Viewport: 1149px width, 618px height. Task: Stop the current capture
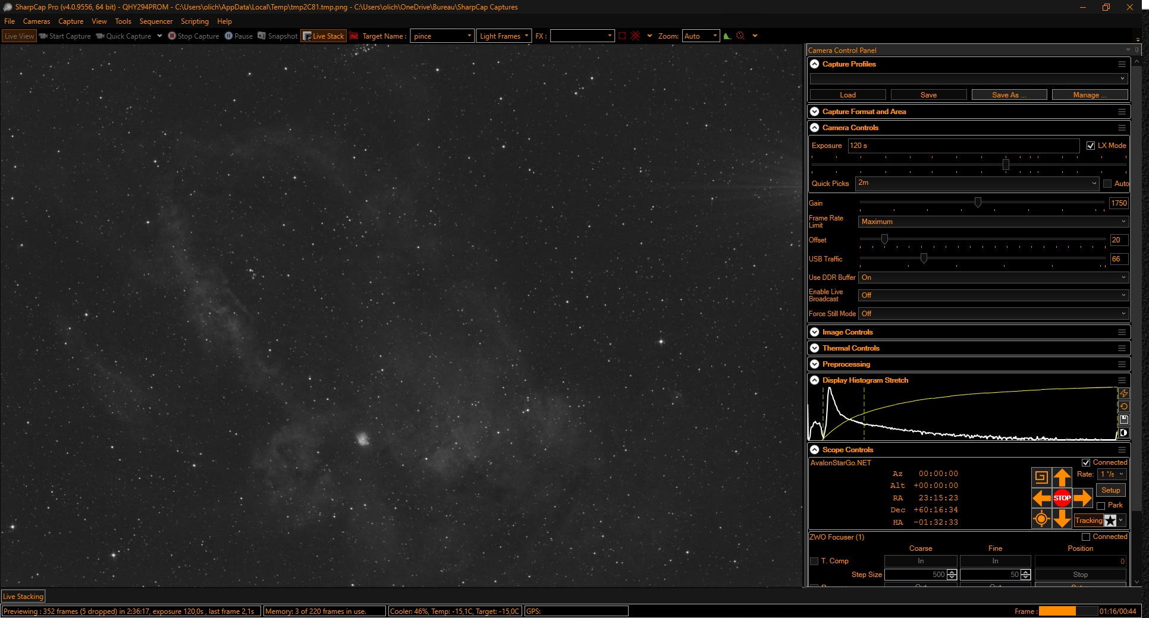pyautogui.click(x=193, y=36)
